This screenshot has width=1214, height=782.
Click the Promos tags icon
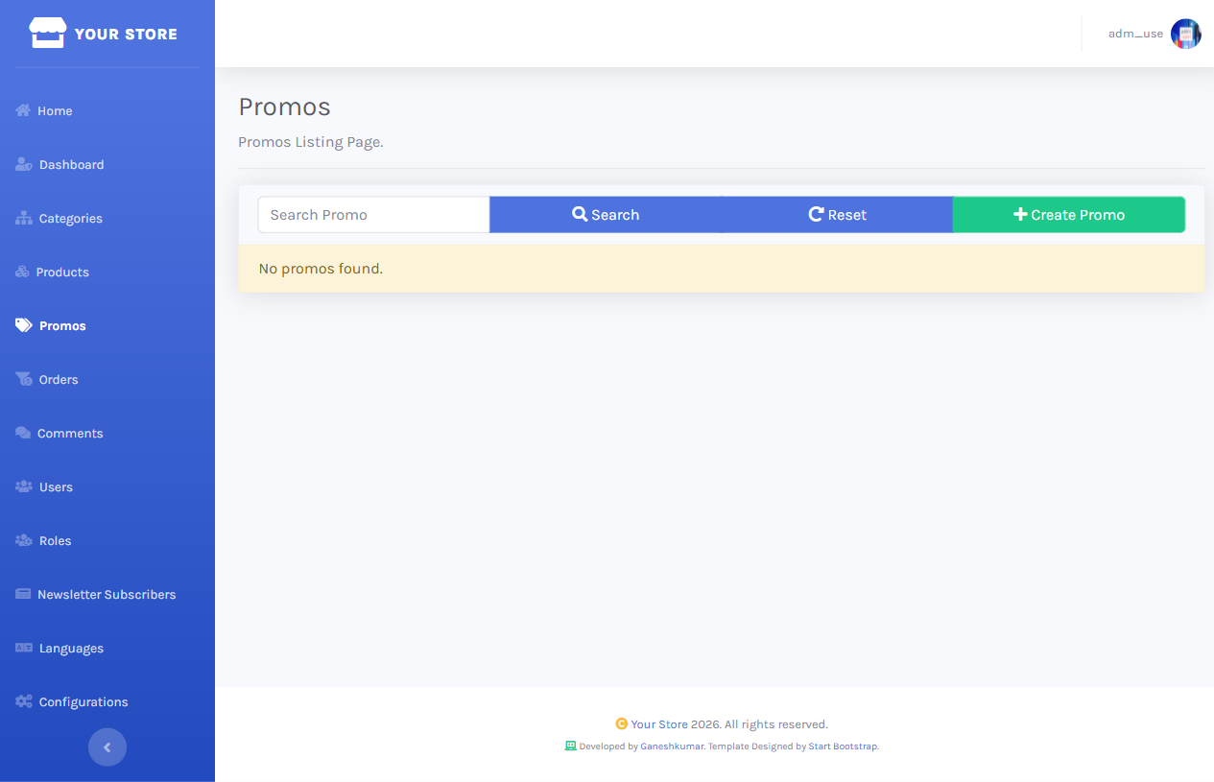tap(24, 325)
